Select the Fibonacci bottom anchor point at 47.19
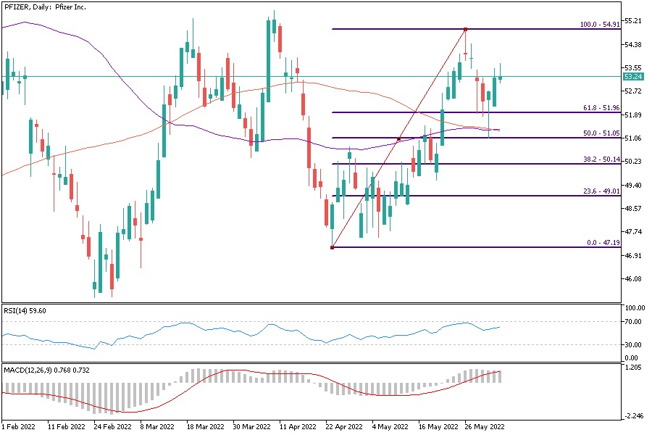 click(332, 248)
